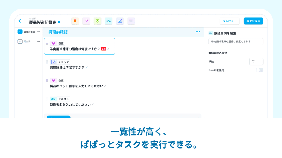Image resolution: width=282 pixels, height=158 pixels.
Task: Edit 牛肉用冷凍庫 question with pencil icon
Action: [x=109, y=49]
